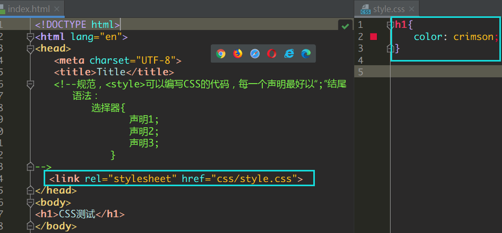Open crimson color swatch in CSS gutter
Image resolution: width=502 pixels, height=233 pixels.
tap(373, 36)
